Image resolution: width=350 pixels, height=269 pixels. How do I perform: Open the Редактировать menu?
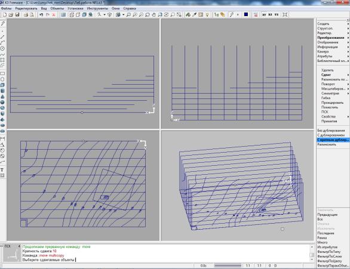pyautogui.click(x=26, y=8)
